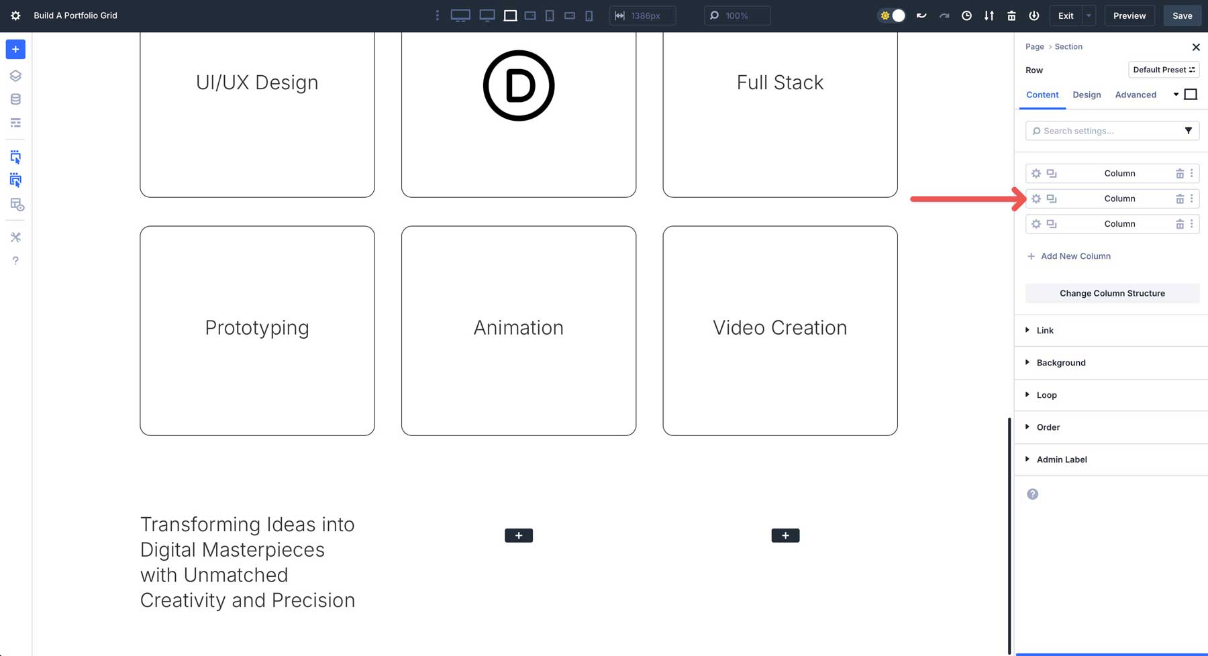Viewport: 1208px width, 656px height.
Task: Switch to phone preview mode in the toolbar
Action: pos(589,15)
